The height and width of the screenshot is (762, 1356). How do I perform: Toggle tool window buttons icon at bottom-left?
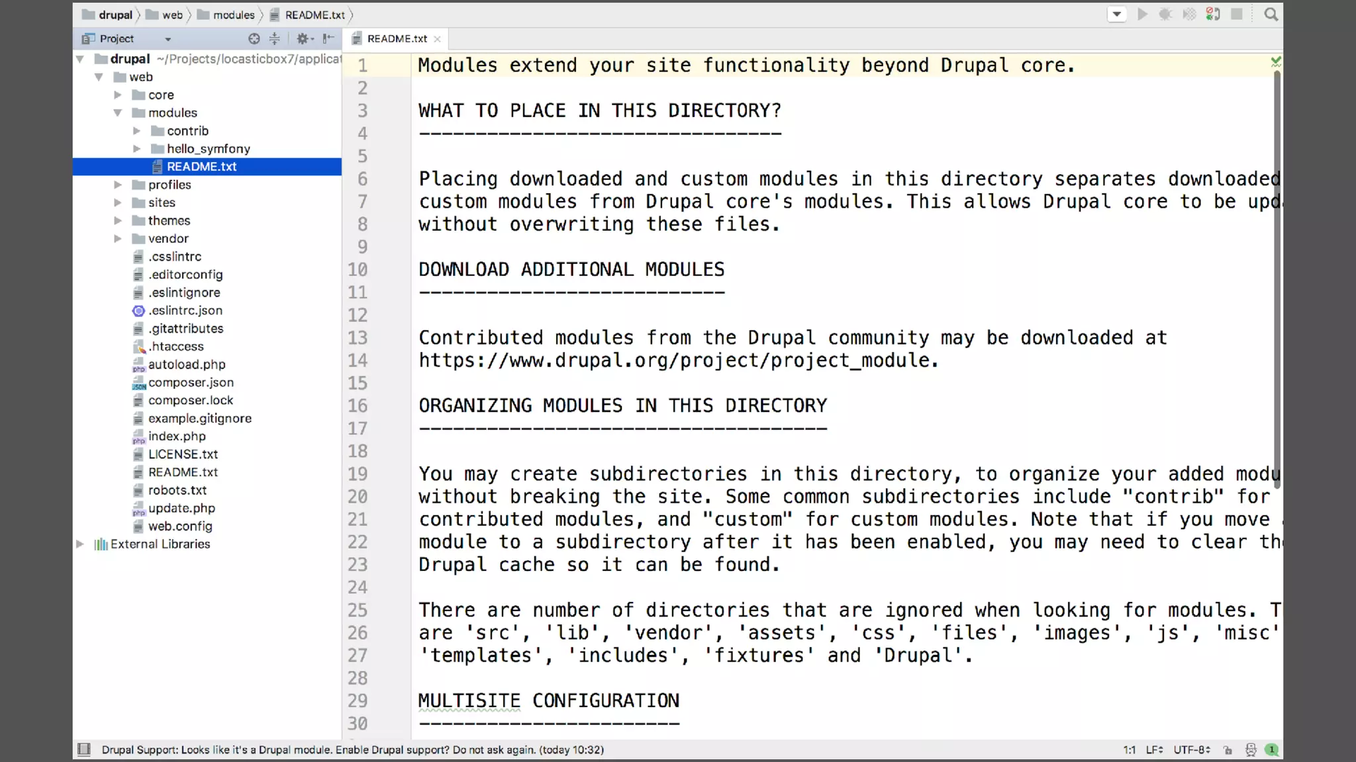(x=84, y=749)
